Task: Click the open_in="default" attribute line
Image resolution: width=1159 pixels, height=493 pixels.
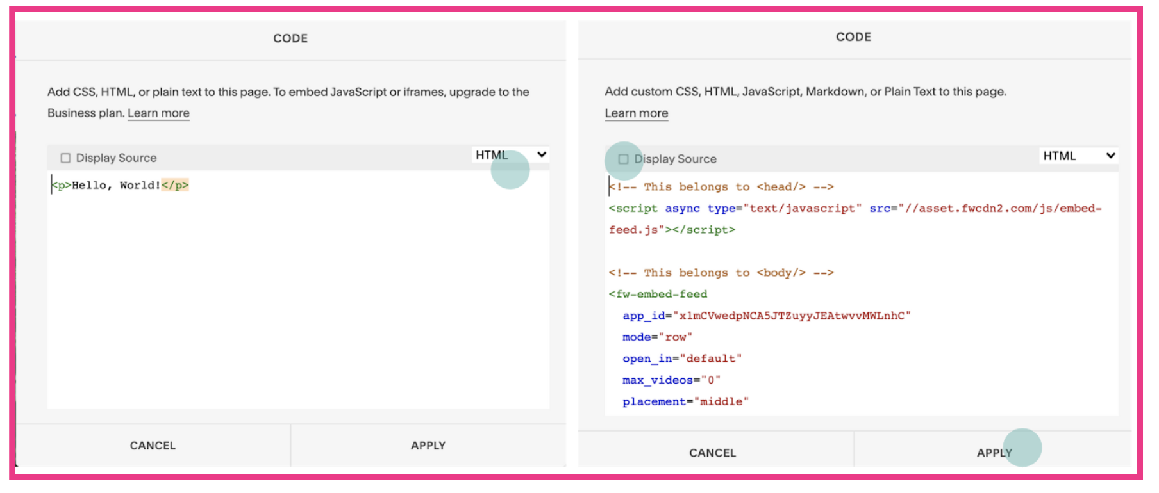Action: pos(682,359)
